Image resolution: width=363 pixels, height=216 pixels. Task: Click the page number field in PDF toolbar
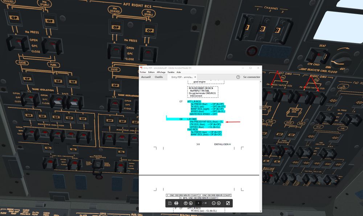tap(199, 203)
